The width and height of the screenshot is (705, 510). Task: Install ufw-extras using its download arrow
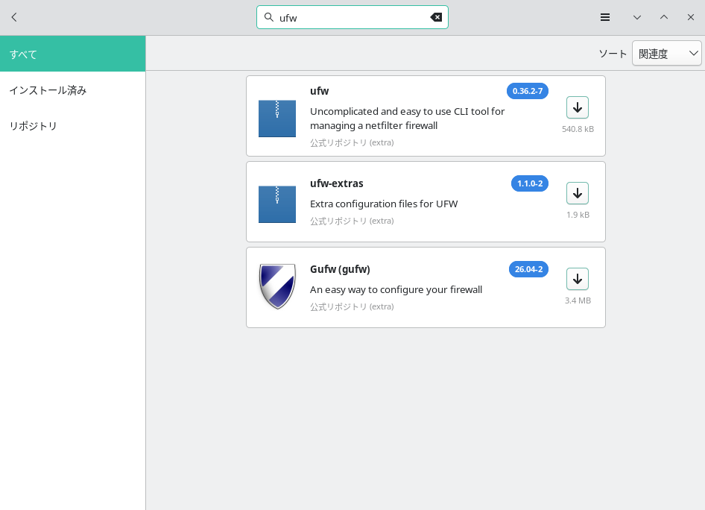tap(577, 193)
